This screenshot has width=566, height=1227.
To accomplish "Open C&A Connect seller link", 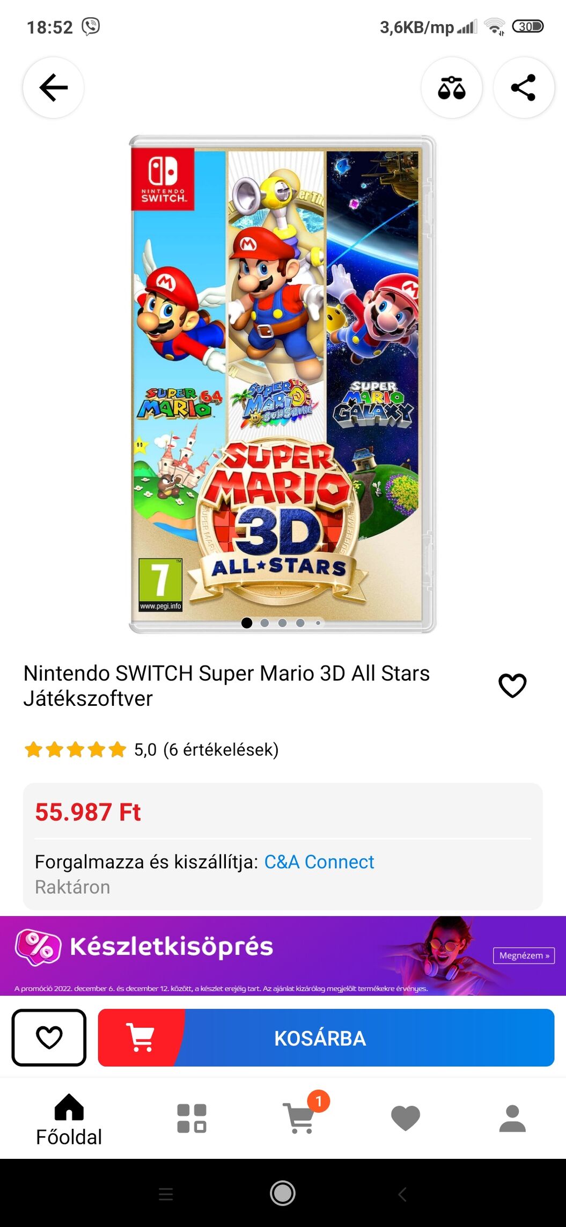I will (x=319, y=861).
